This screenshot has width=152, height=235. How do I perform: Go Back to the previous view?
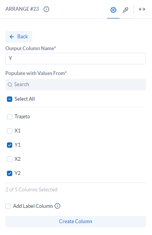pos(19,37)
